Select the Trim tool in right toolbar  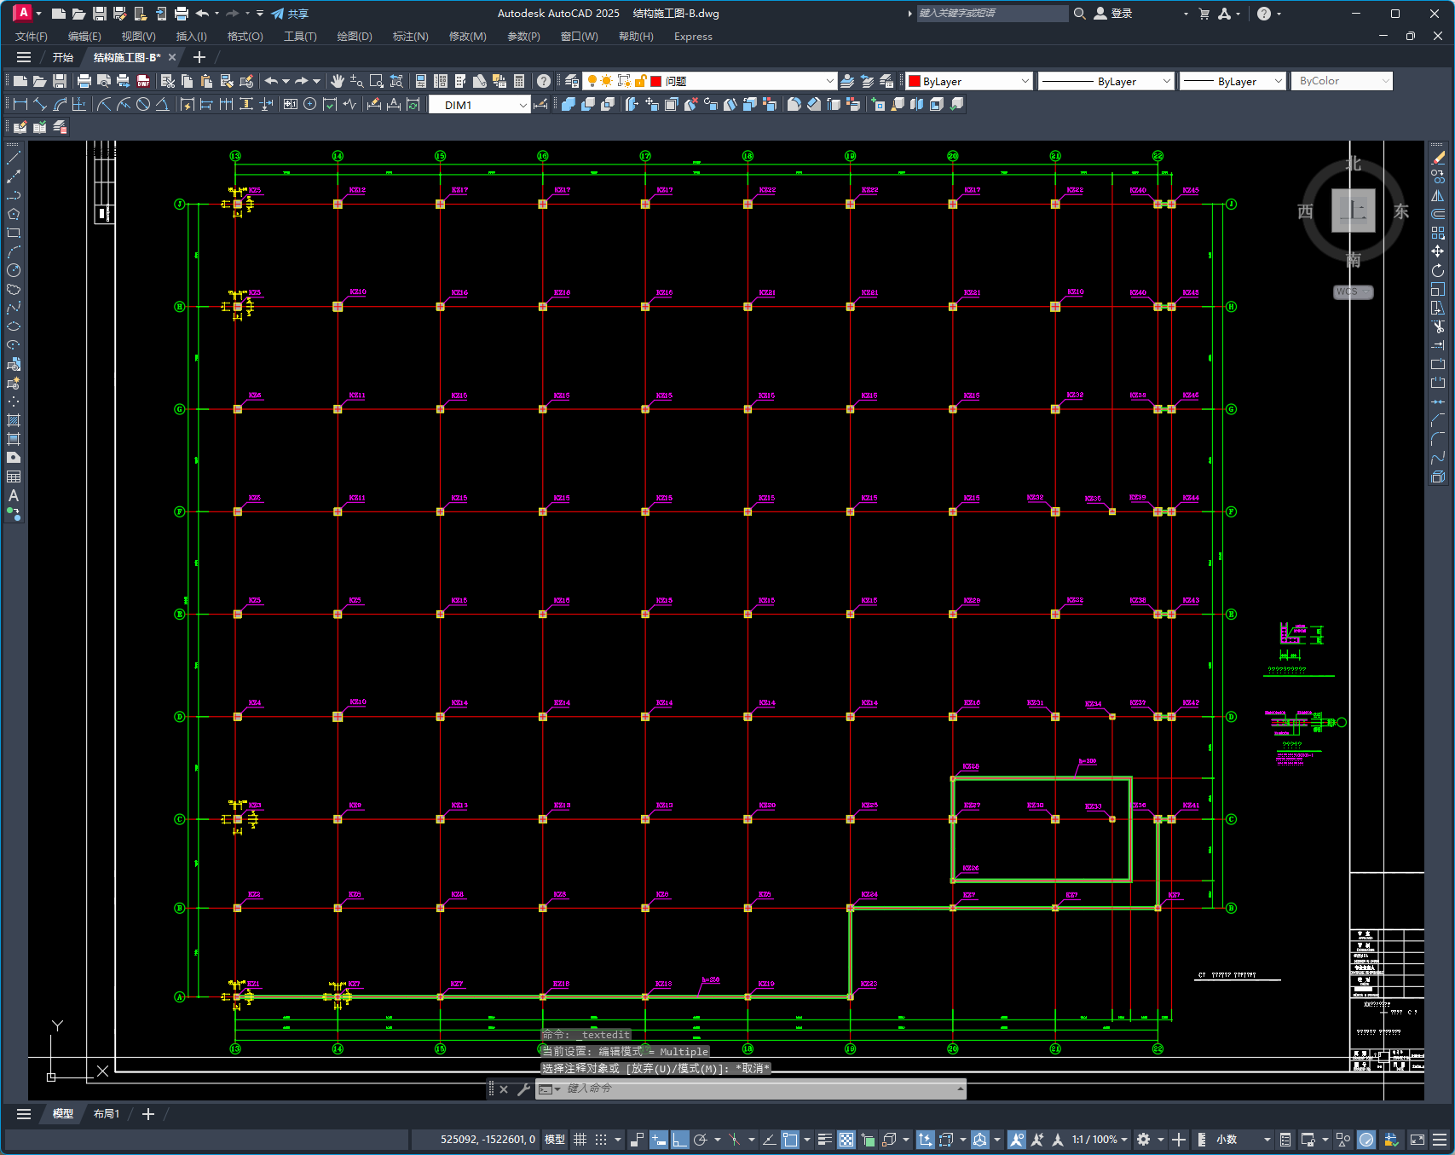(1438, 326)
